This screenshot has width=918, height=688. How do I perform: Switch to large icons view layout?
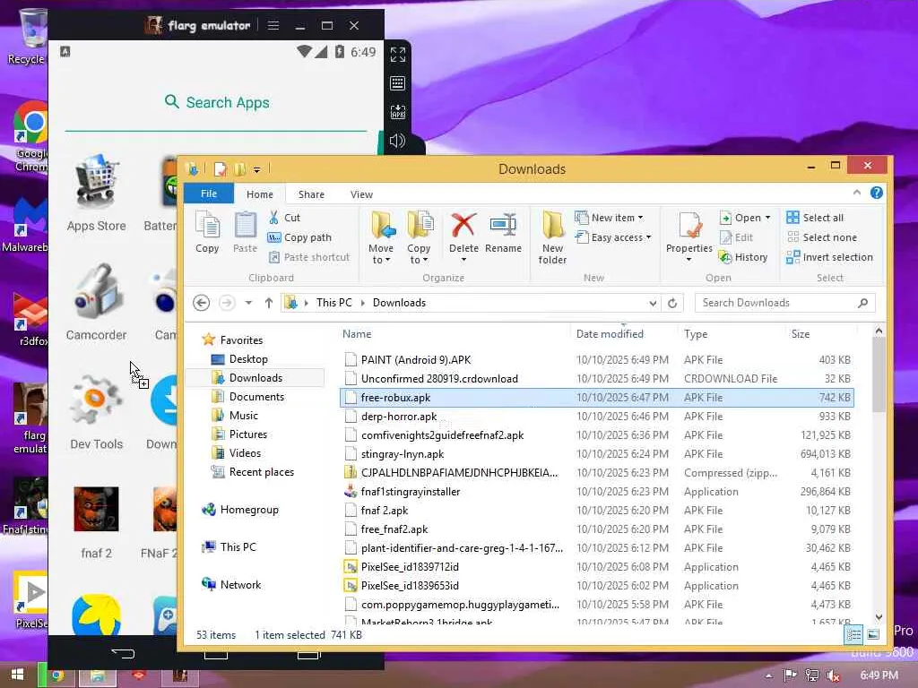click(873, 634)
